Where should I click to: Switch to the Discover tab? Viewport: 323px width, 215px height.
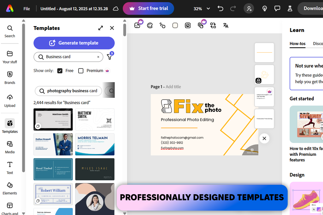point(318,43)
